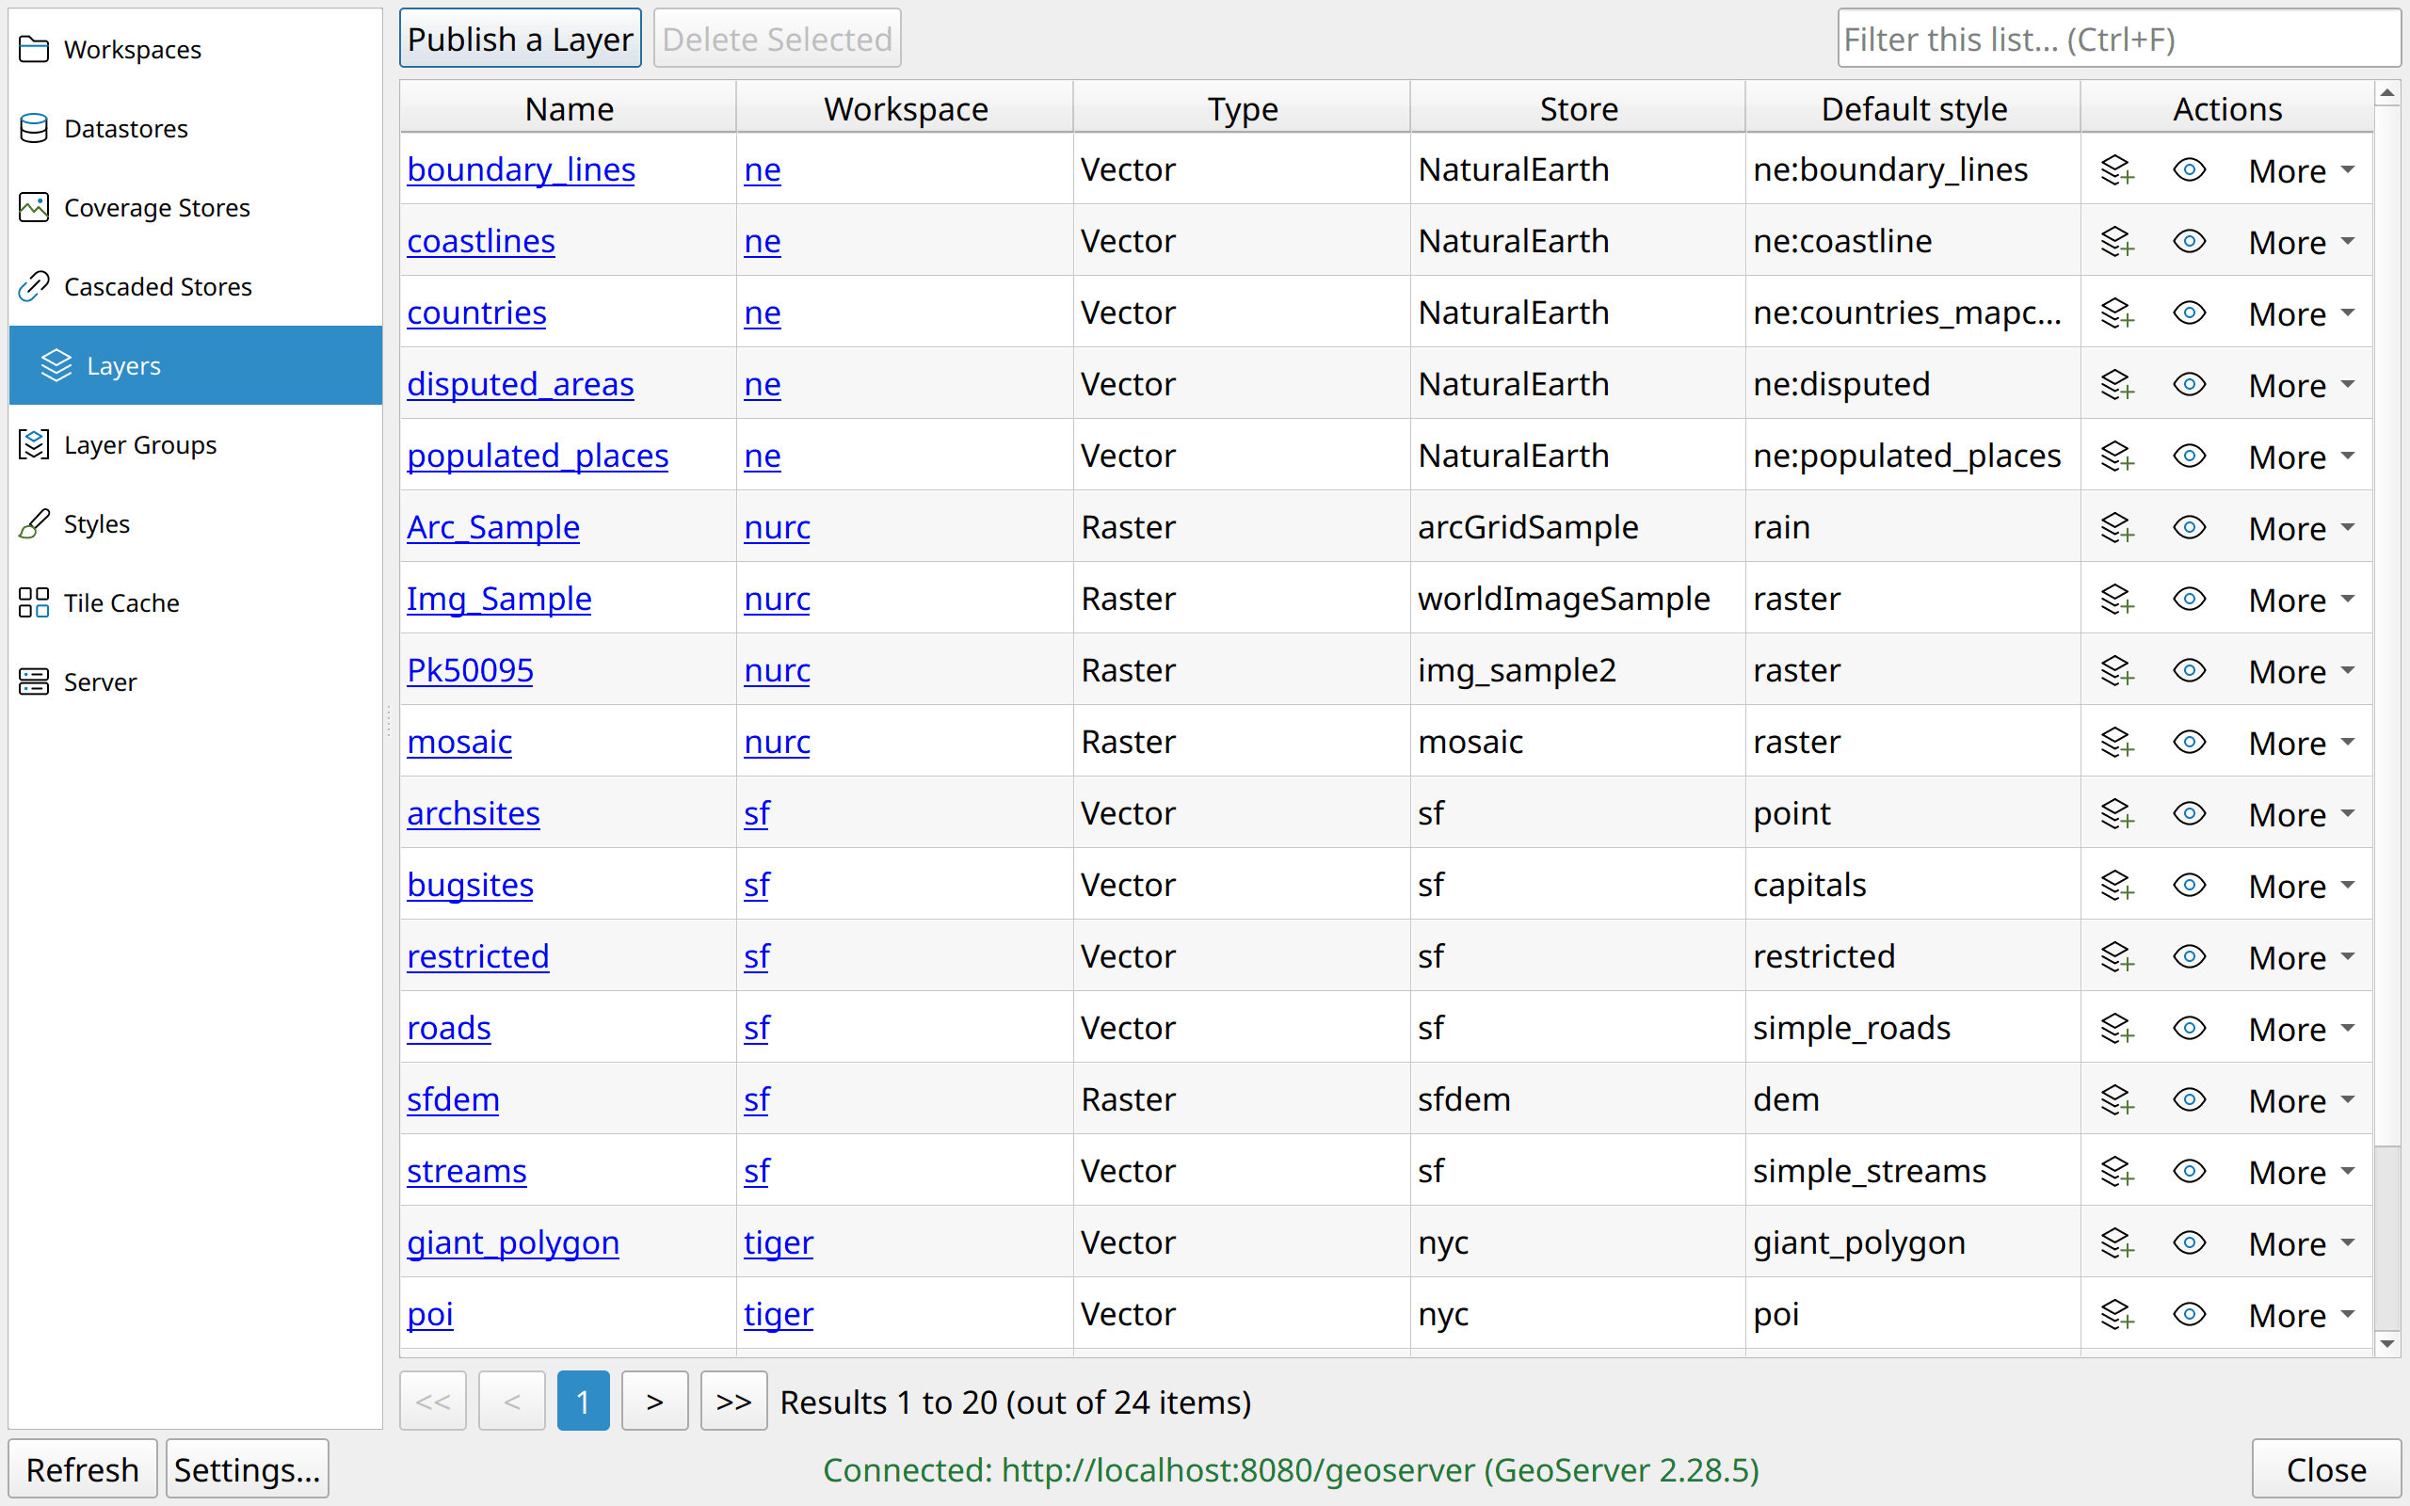The image size is (2410, 1506).
Task: Click the Server icon in sidebar
Action: (34, 681)
